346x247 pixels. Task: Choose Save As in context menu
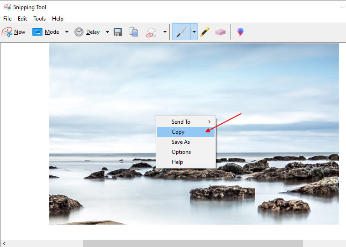186,142
